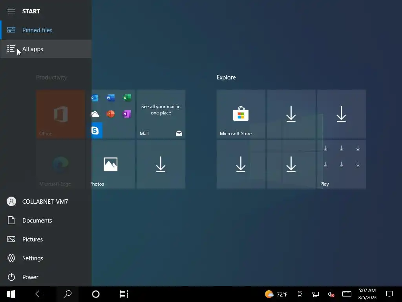Click the download tile beside Photos
The image size is (402, 302).
pos(161,165)
